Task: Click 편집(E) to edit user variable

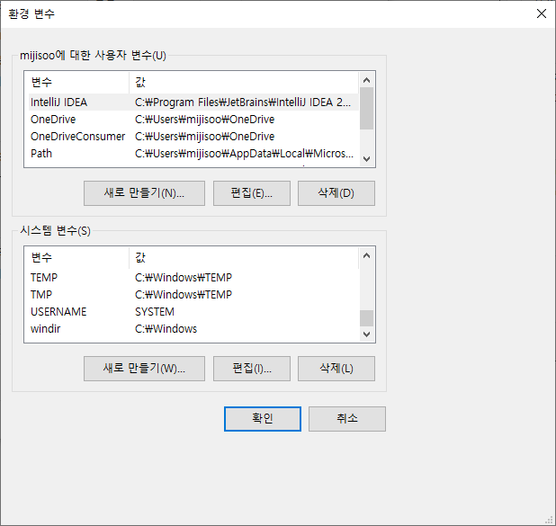Action: pos(252,193)
